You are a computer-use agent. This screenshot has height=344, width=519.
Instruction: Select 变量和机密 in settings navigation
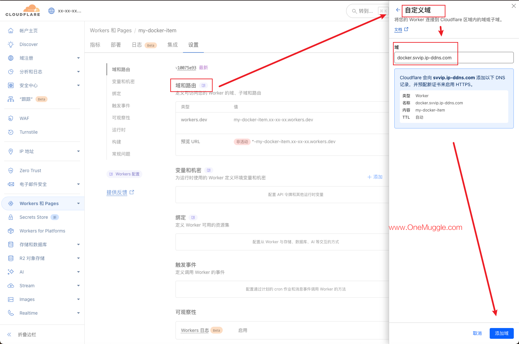[x=123, y=82]
